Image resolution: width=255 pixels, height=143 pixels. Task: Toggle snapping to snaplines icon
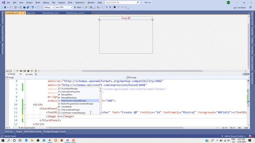(32, 71)
